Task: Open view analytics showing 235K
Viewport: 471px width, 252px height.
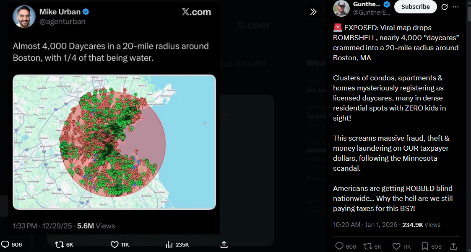Action: click(x=169, y=244)
